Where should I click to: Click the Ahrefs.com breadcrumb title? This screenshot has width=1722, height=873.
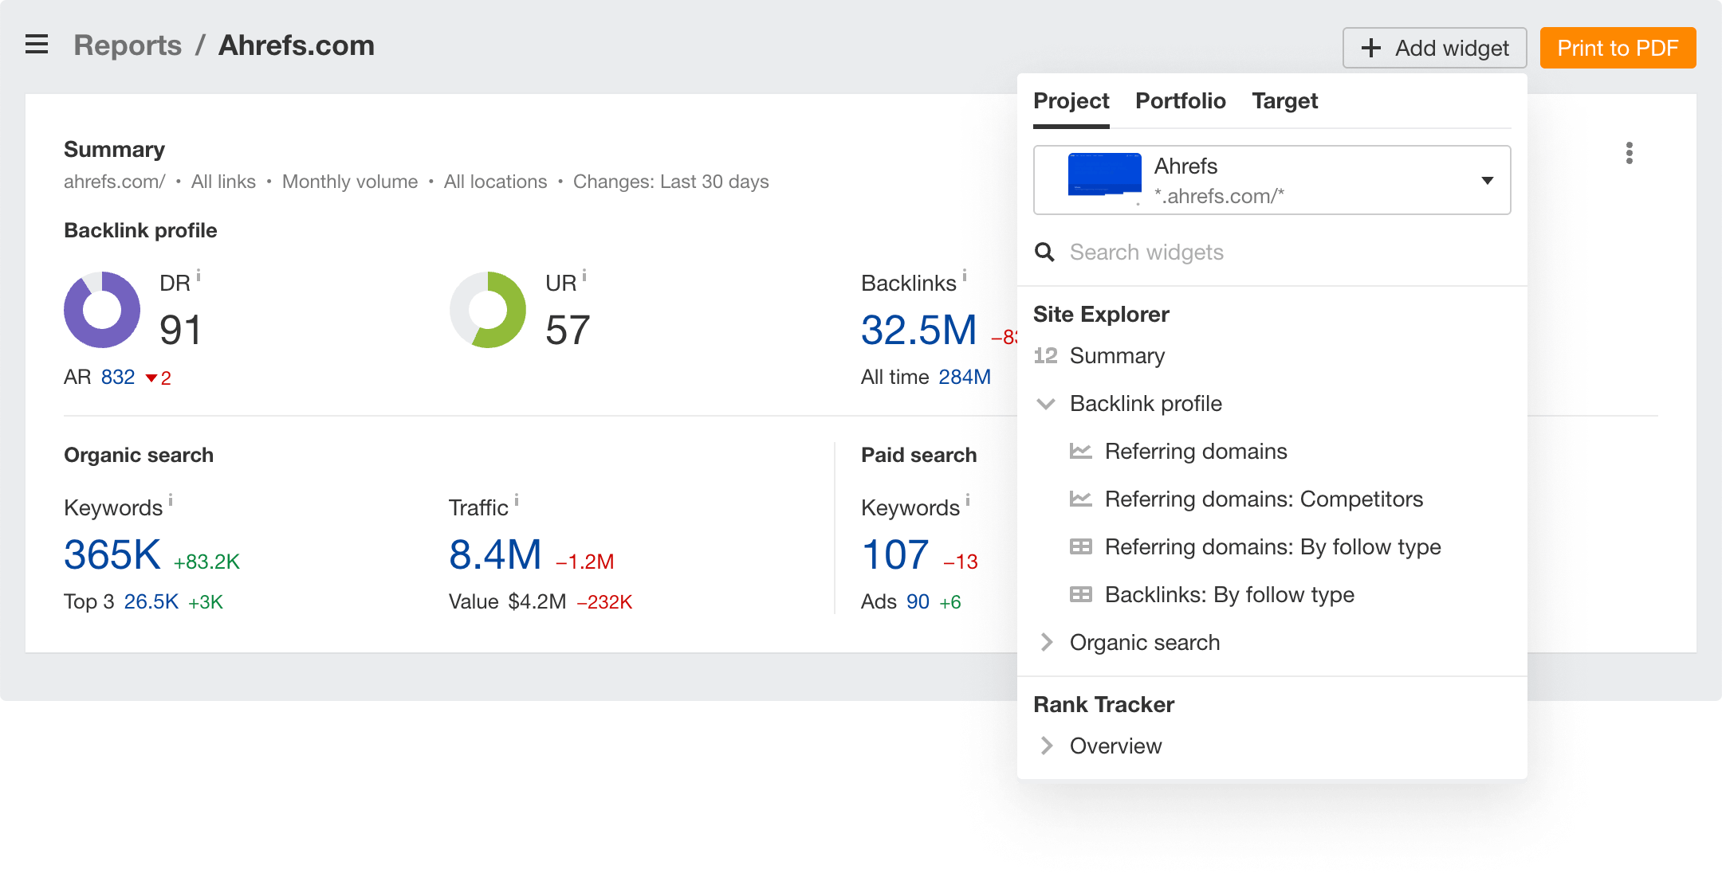tap(297, 45)
